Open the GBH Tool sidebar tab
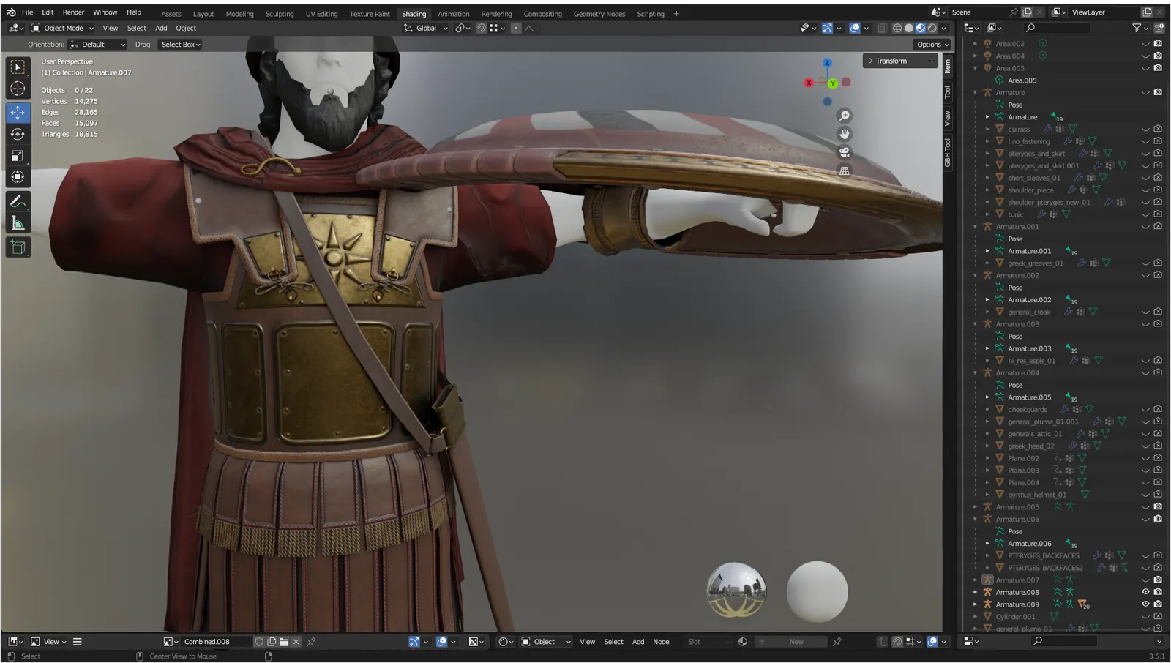The width and height of the screenshot is (1171, 663). point(948,152)
